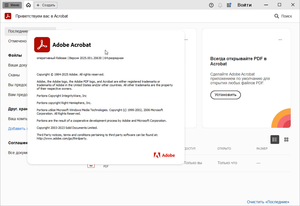Open Сканы in the sidebar
This screenshot has height=206, width=300.
coord(14,75)
